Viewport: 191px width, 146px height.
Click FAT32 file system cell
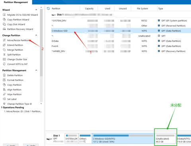click(144, 21)
